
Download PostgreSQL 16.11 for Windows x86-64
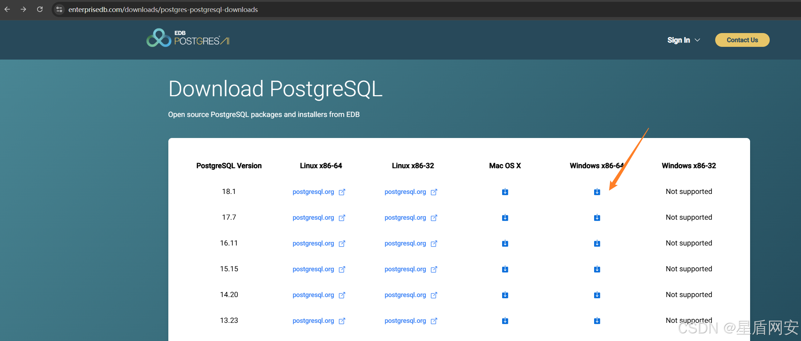[597, 243]
